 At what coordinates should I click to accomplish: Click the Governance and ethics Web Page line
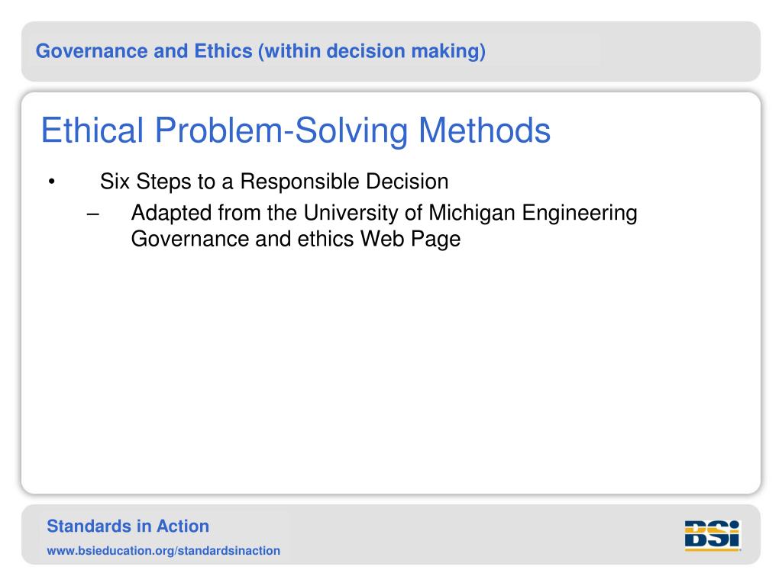[x=296, y=239]
